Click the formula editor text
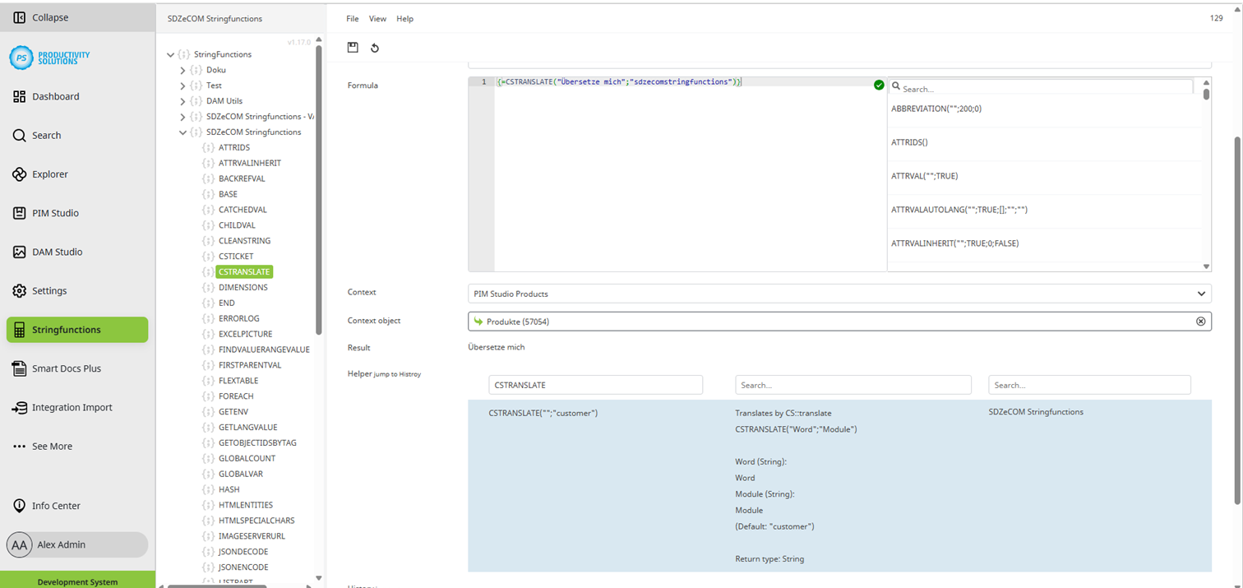Viewport: 1243px width, 588px height. (x=619, y=82)
